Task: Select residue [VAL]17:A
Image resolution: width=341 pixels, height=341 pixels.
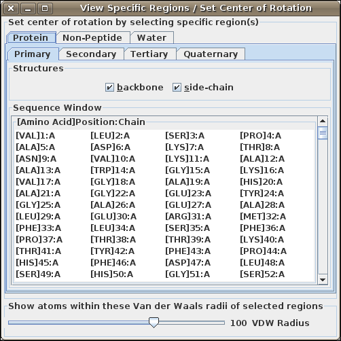Action: pyautogui.click(x=38, y=182)
